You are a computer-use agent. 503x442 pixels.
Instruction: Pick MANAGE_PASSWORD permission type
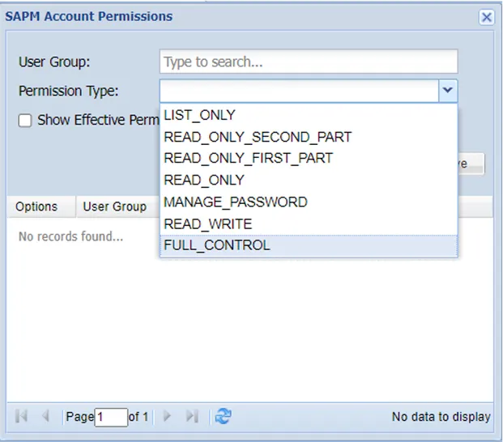(309, 202)
